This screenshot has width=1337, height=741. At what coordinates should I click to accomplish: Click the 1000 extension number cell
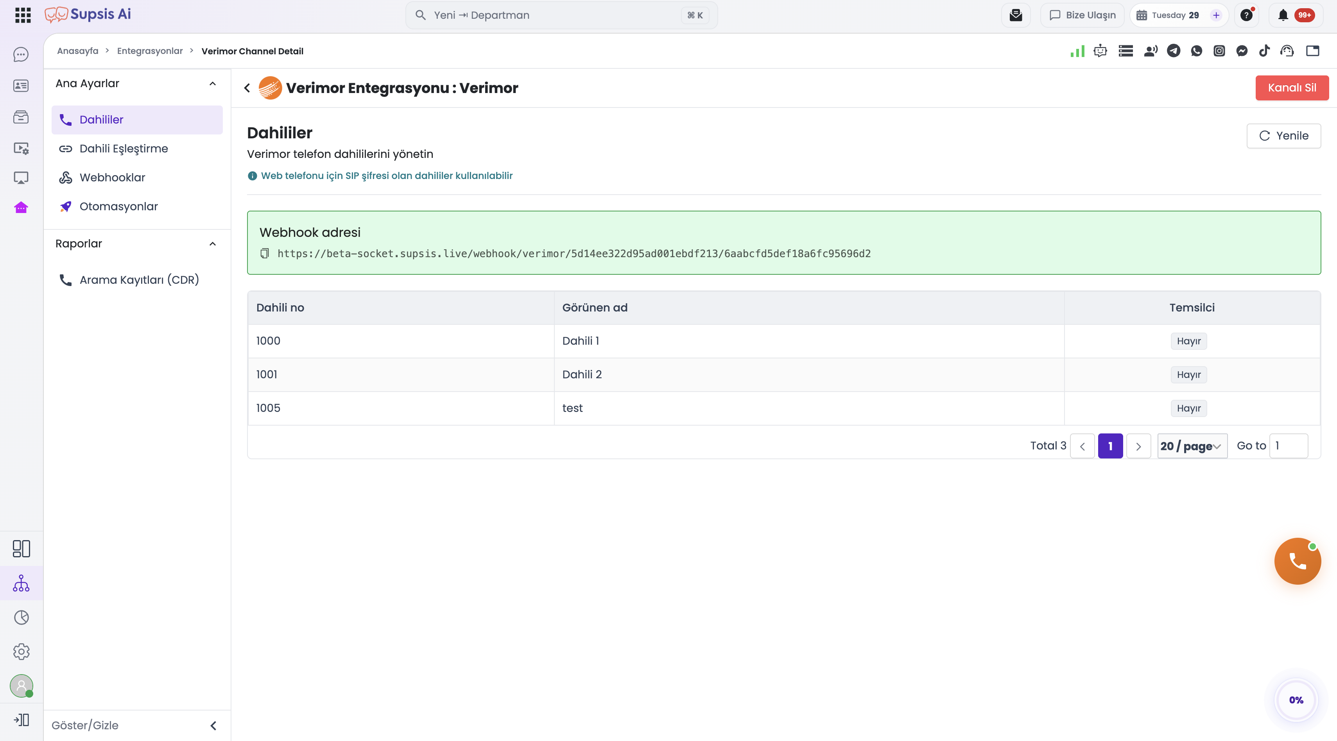click(401, 341)
